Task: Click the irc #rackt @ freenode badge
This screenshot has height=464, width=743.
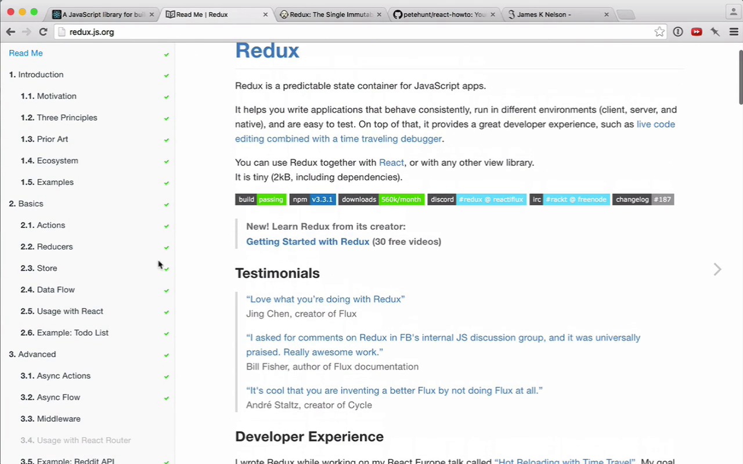Action: click(569, 199)
